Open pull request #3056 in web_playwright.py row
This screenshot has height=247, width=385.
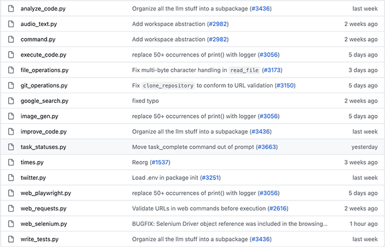click(269, 193)
